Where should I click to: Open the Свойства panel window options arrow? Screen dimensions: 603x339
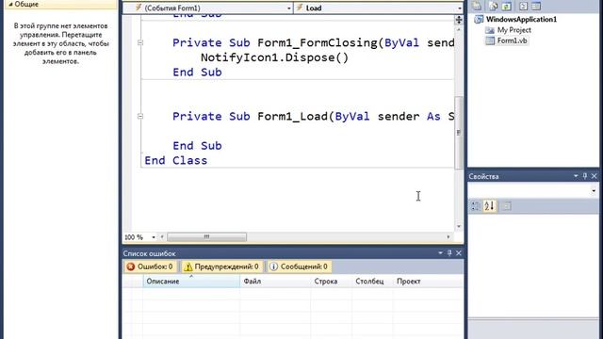[x=576, y=176]
